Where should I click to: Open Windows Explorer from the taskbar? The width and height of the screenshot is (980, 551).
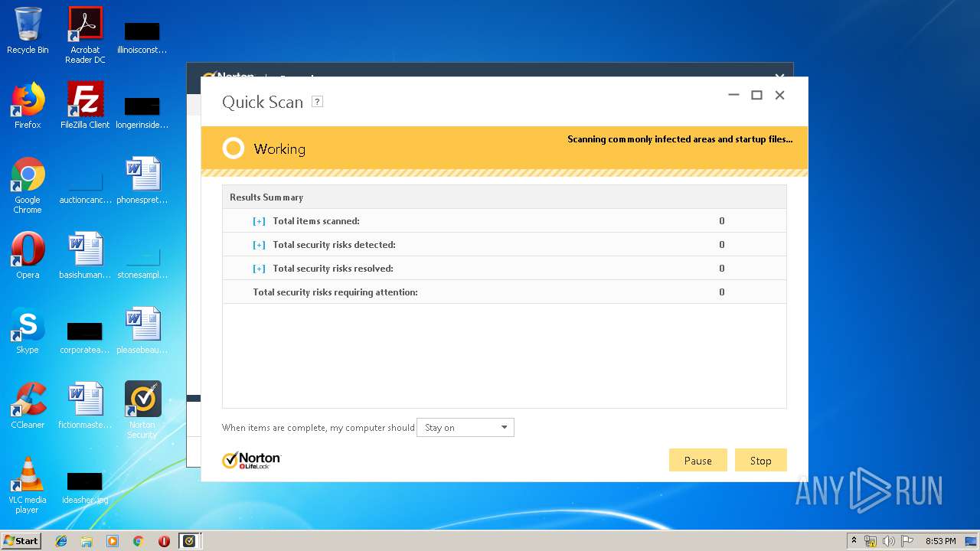87,540
